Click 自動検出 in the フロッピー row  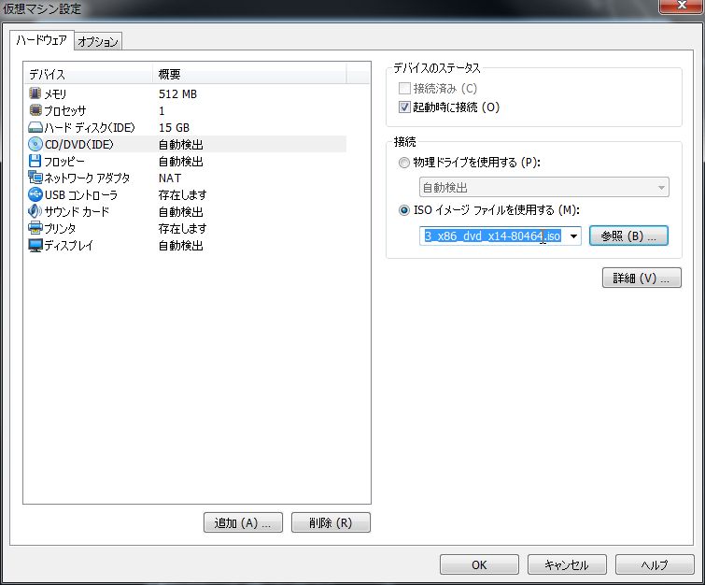pyautogui.click(x=181, y=161)
